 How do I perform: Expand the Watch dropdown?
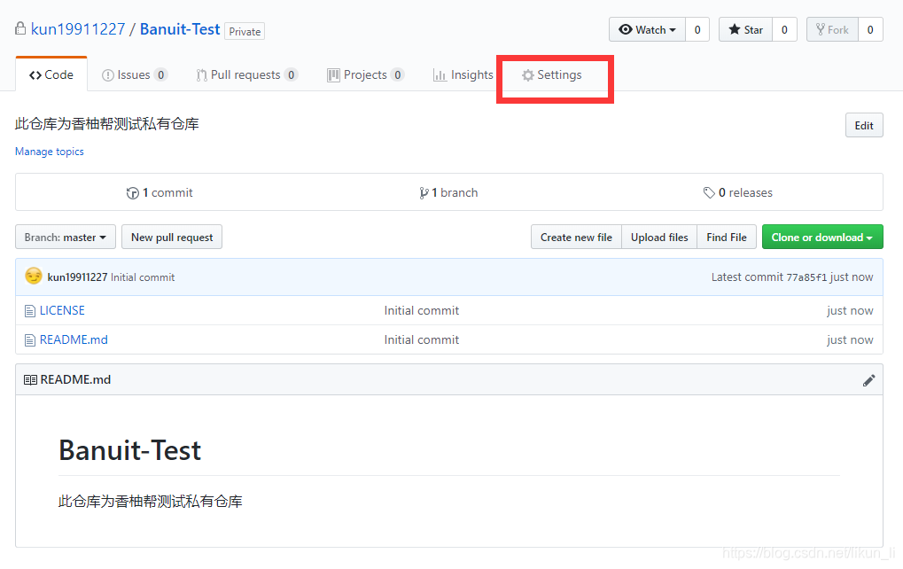[647, 29]
